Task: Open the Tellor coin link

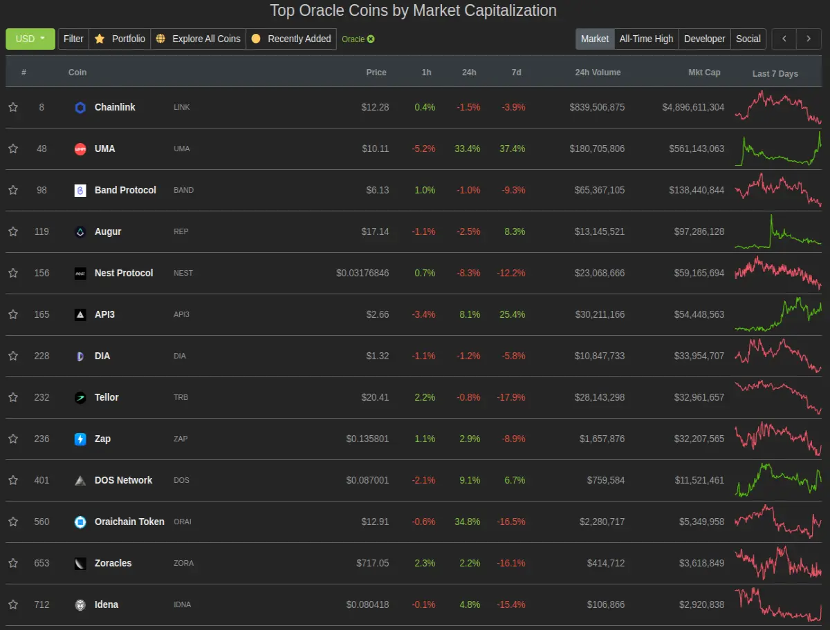Action: click(x=107, y=397)
